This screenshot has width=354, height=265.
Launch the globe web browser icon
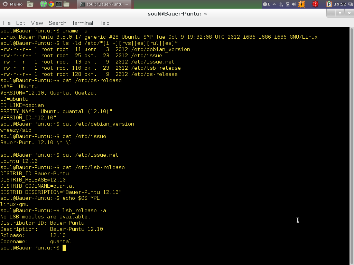[x=43, y=4]
